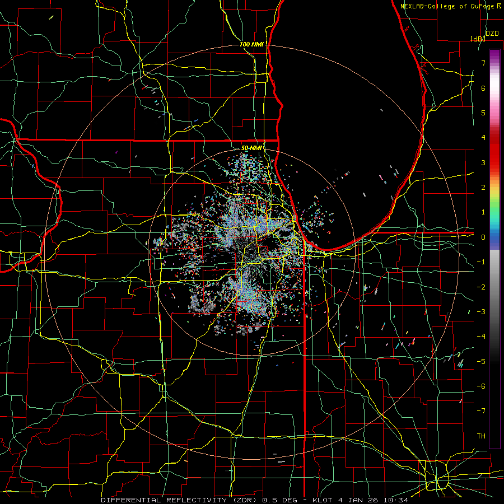
Task: Click the TH label in legend
Action: coord(481,436)
